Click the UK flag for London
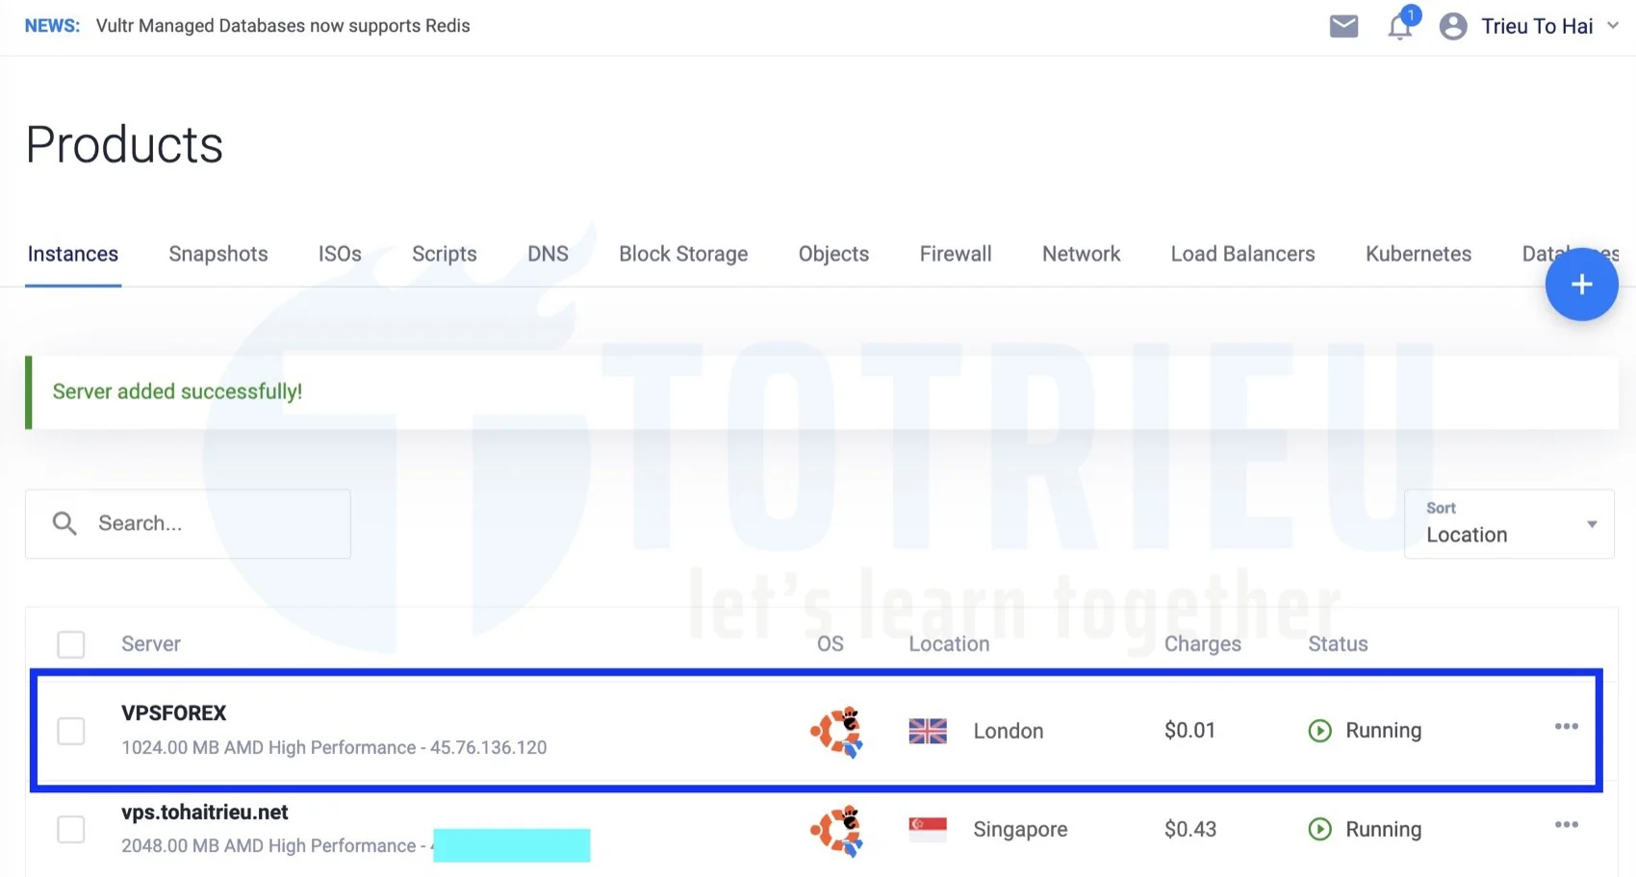1636x877 pixels. click(928, 731)
